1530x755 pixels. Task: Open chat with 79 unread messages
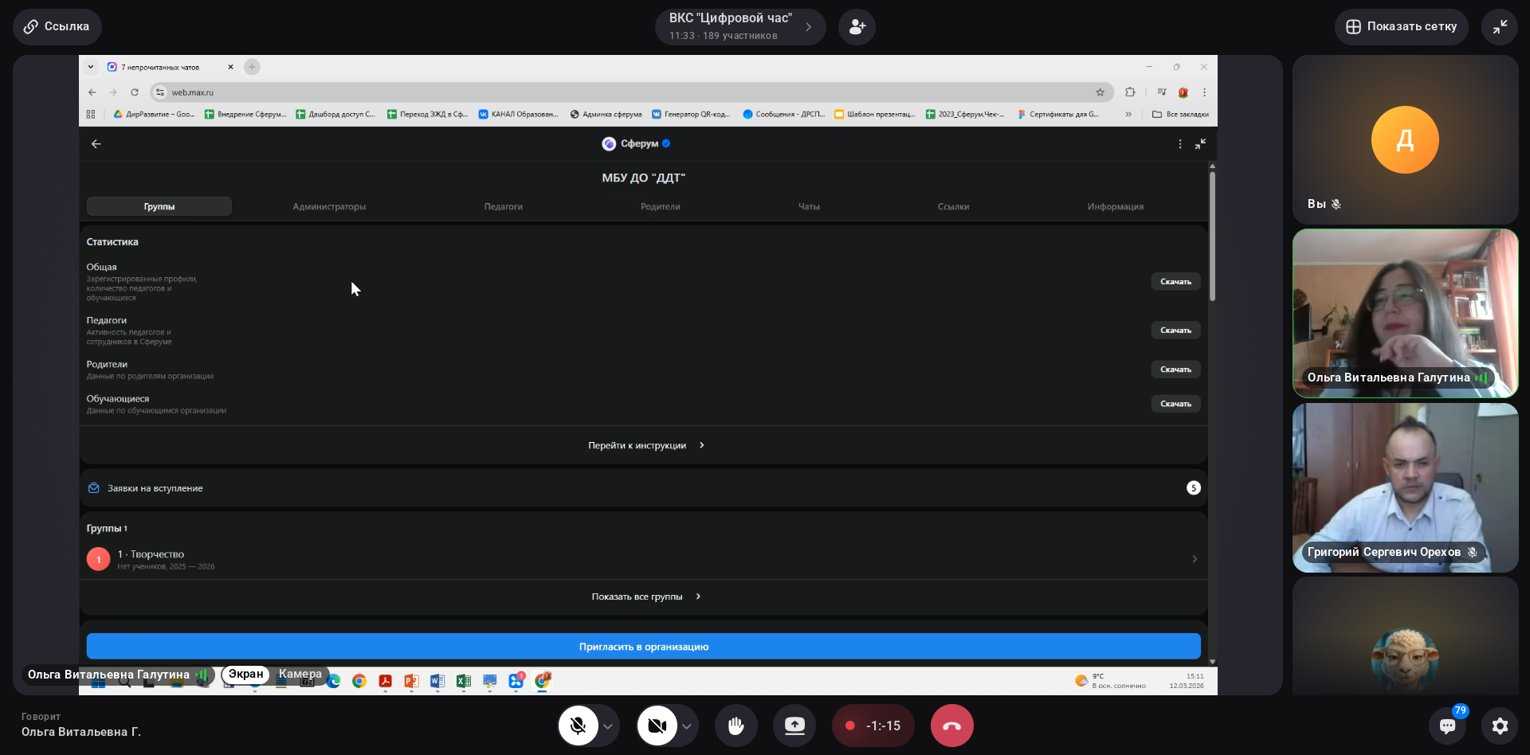click(x=1447, y=726)
